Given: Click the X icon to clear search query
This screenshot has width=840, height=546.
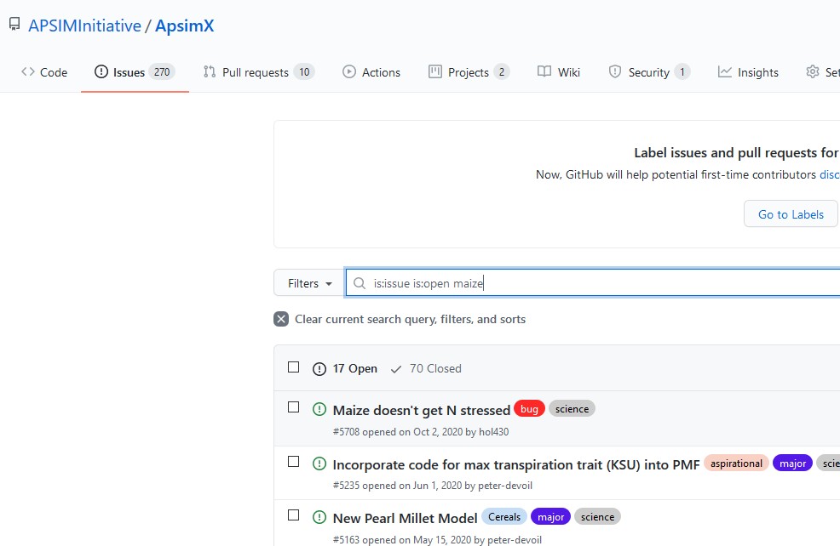Looking at the screenshot, I should point(281,319).
